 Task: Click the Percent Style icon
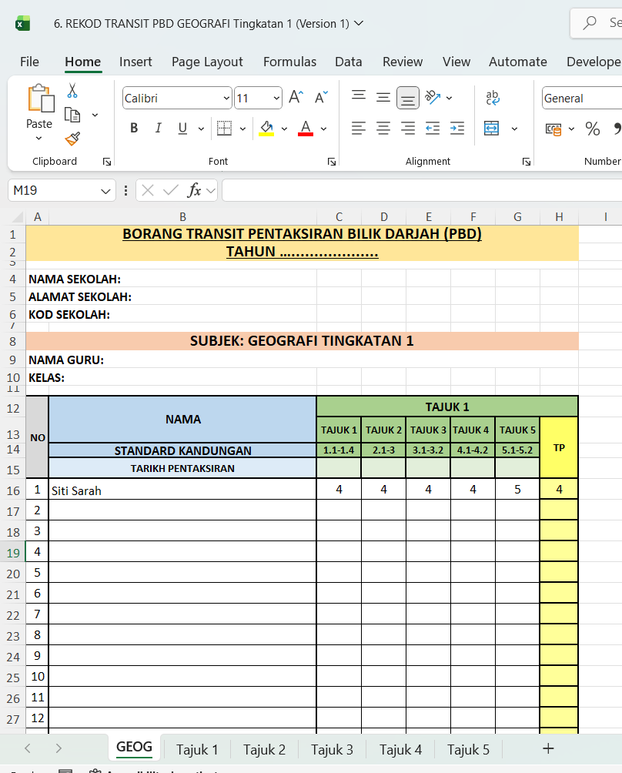pyautogui.click(x=592, y=129)
